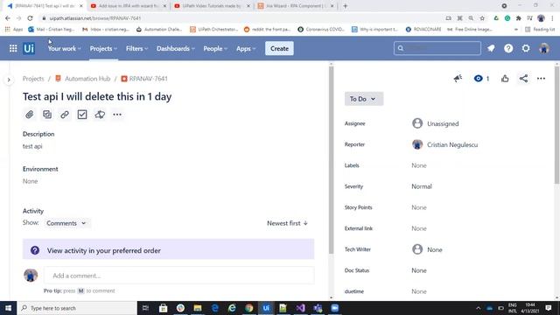Click the Projects breadcrumb link
Viewport: 560px width, 315px height.
[33, 79]
